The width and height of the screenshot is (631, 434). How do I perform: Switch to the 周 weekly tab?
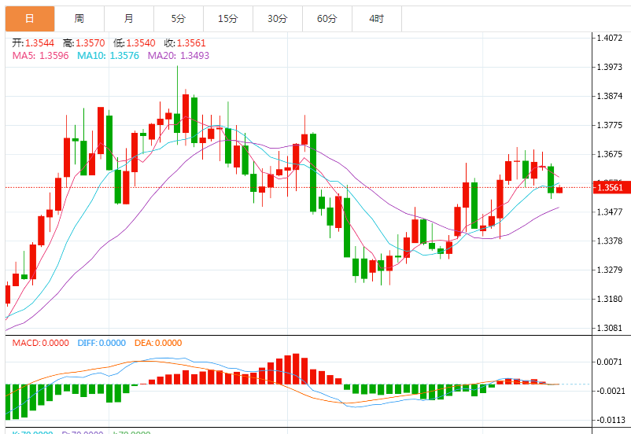coord(79,19)
